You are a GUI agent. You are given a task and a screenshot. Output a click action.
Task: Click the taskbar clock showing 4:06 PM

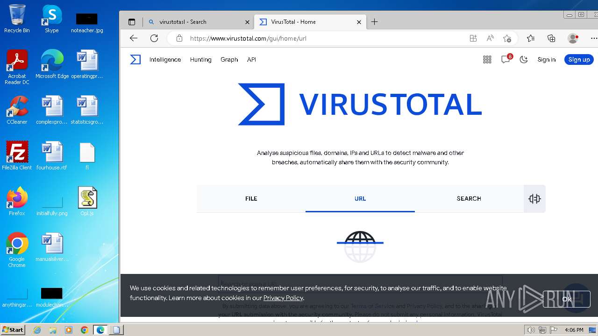pyautogui.click(x=574, y=330)
